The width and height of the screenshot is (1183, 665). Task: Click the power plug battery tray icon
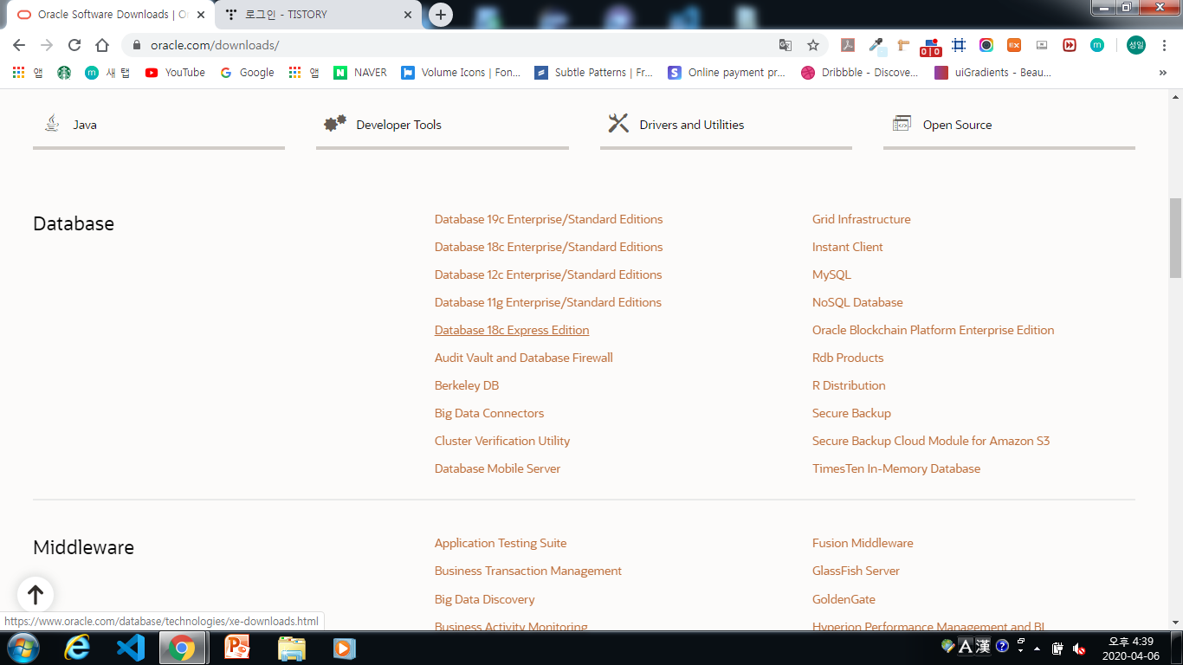point(1057,648)
